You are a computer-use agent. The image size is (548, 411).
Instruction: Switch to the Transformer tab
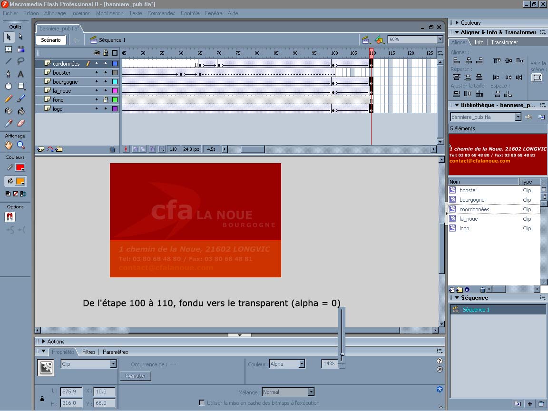(504, 42)
